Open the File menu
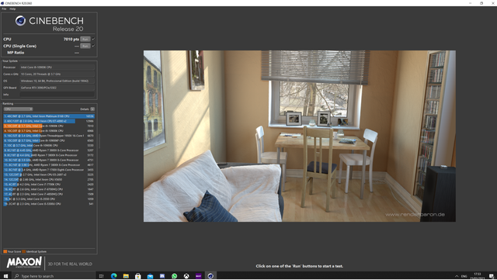 coord(4,9)
